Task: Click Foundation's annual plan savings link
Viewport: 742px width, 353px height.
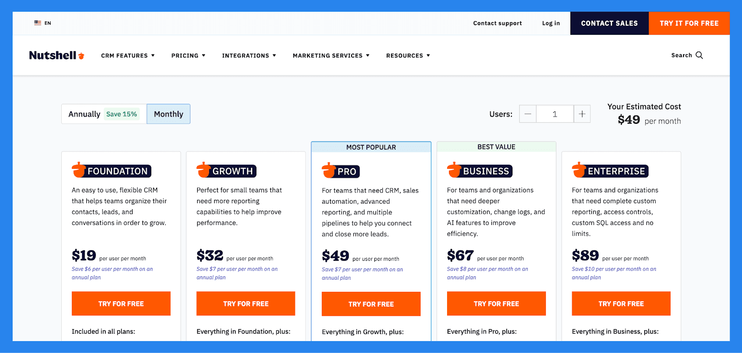Action: point(112,273)
